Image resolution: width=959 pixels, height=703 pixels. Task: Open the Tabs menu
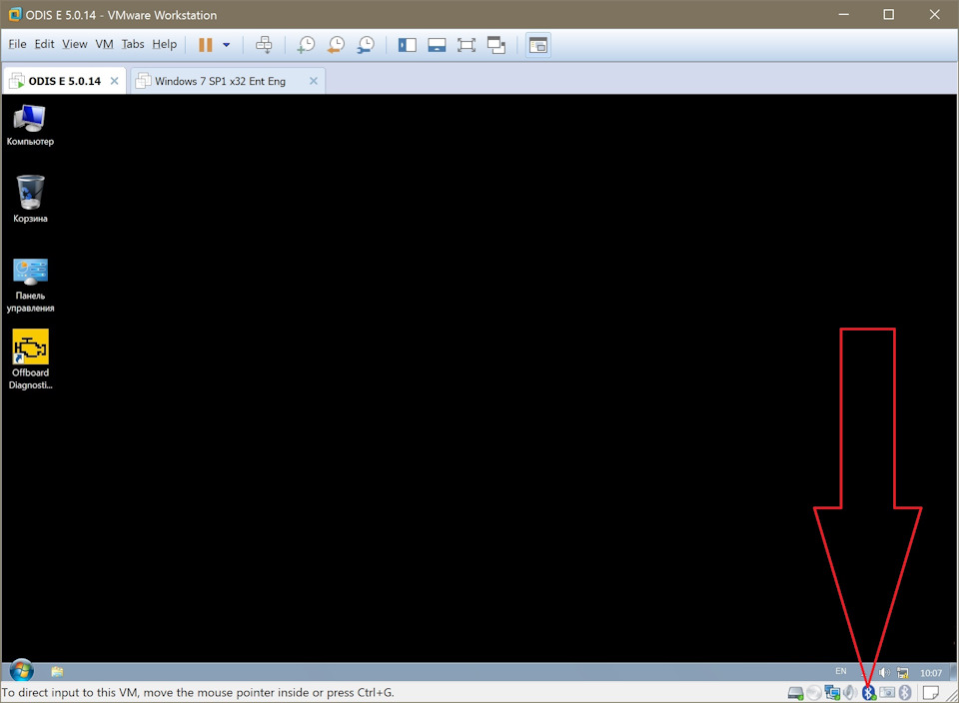pyautogui.click(x=133, y=44)
